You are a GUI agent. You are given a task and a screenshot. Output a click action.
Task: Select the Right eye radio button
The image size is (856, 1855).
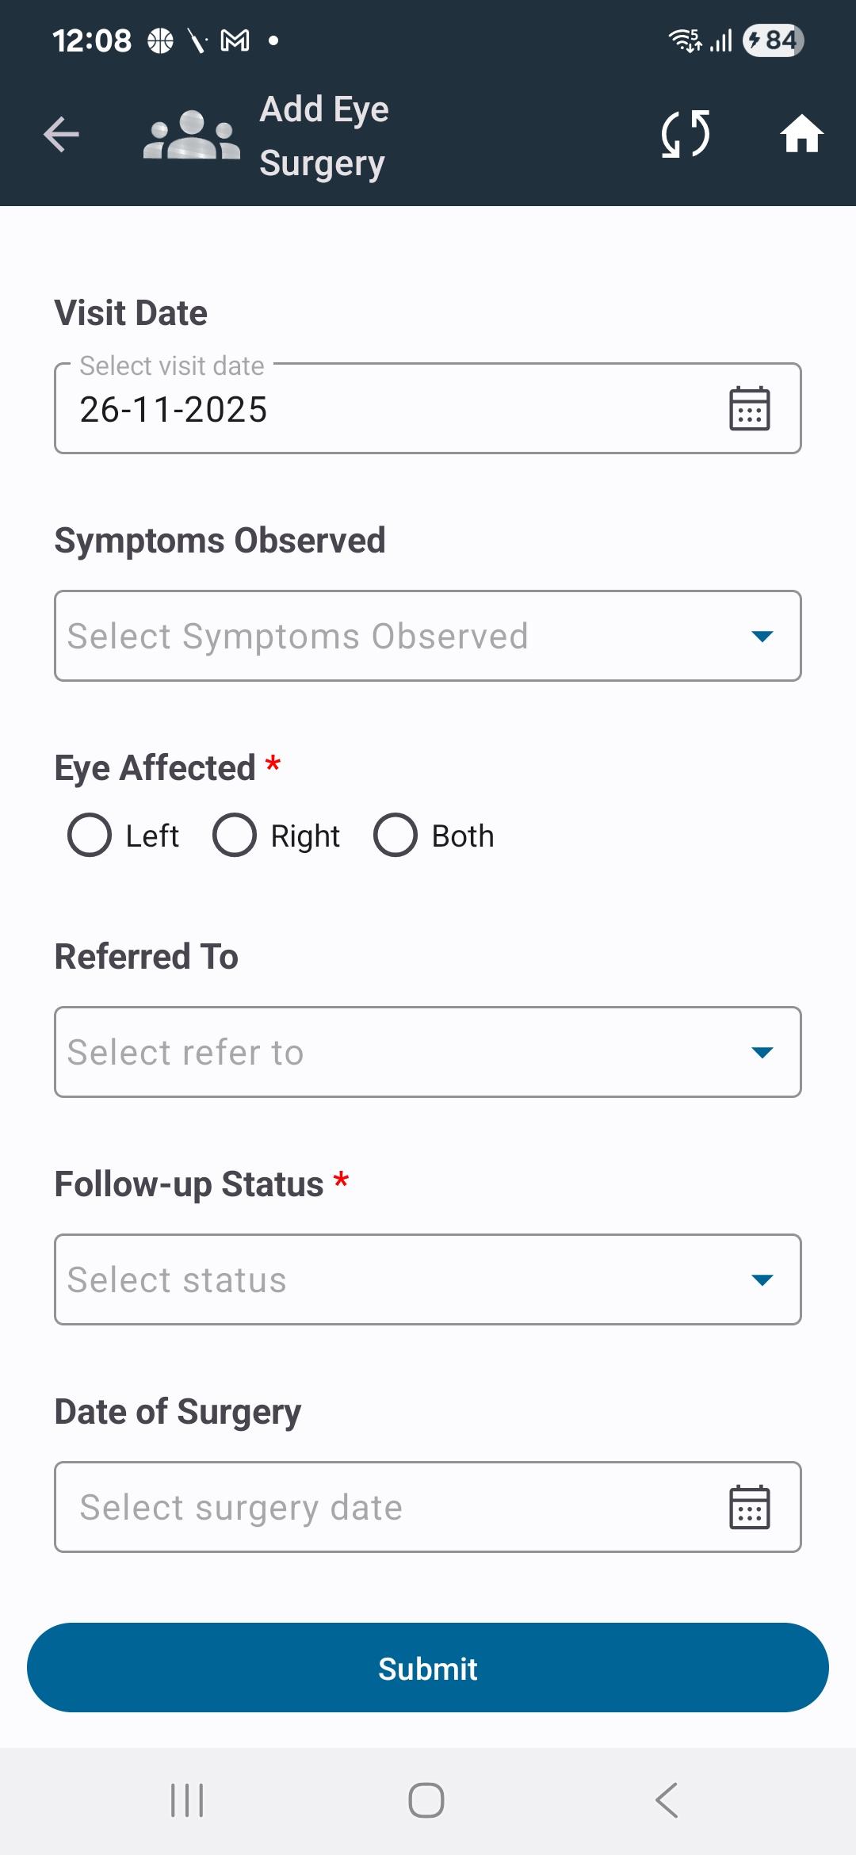tap(235, 836)
